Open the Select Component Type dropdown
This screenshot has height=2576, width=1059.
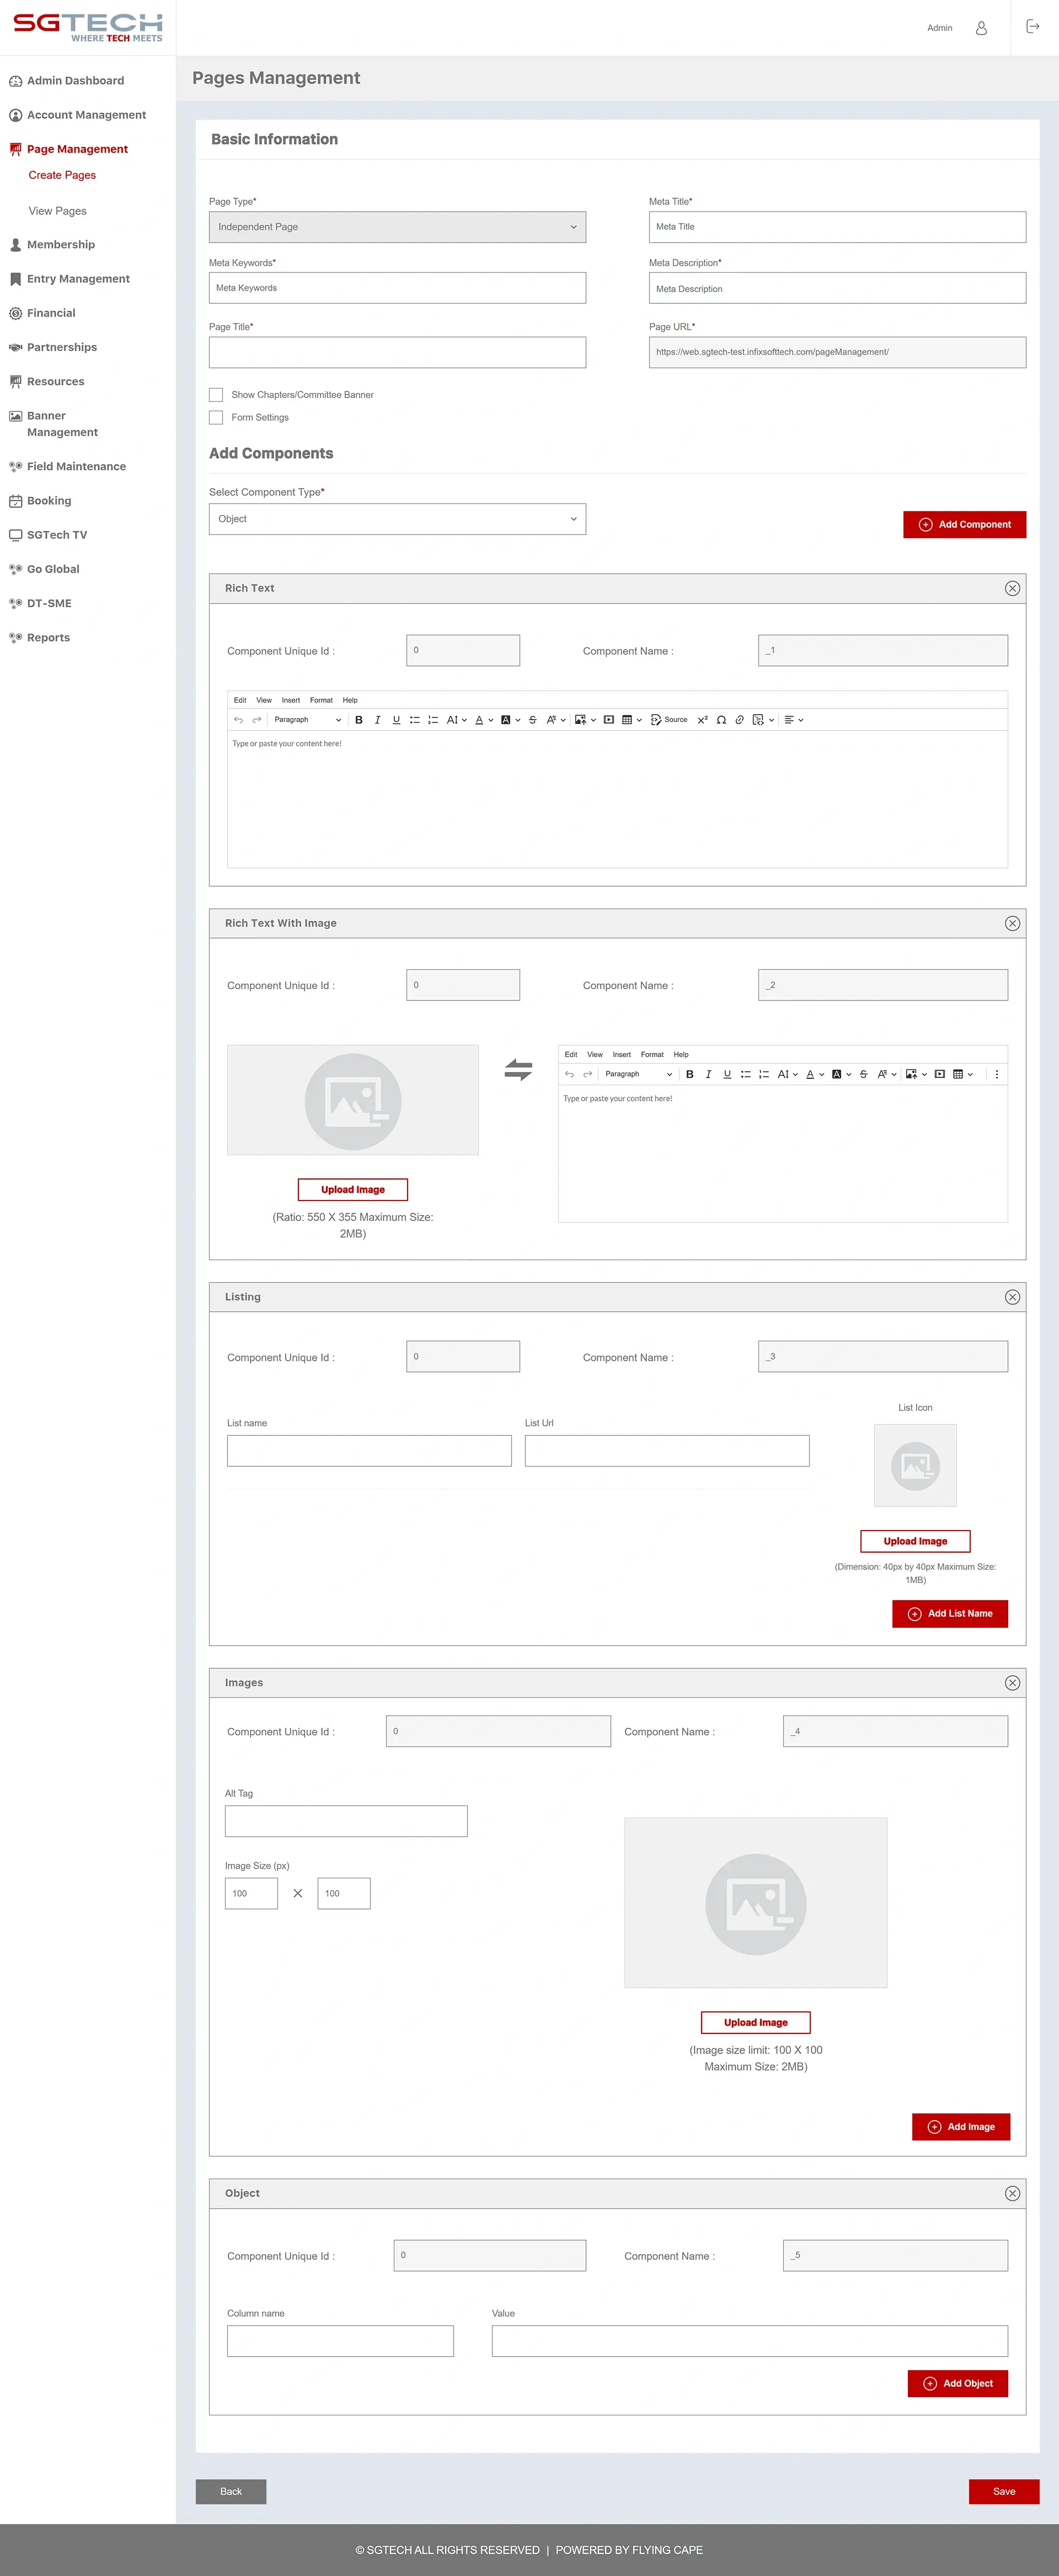pos(397,518)
